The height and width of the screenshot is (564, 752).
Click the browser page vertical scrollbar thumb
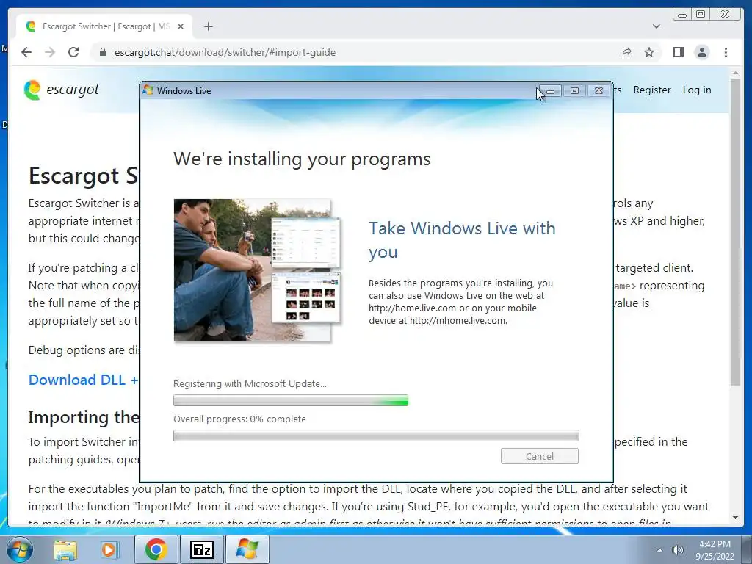click(x=736, y=231)
